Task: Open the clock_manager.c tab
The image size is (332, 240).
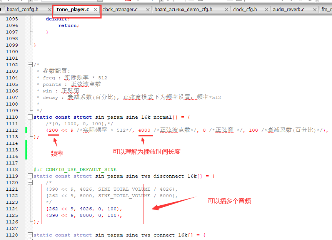Action: click(120, 10)
